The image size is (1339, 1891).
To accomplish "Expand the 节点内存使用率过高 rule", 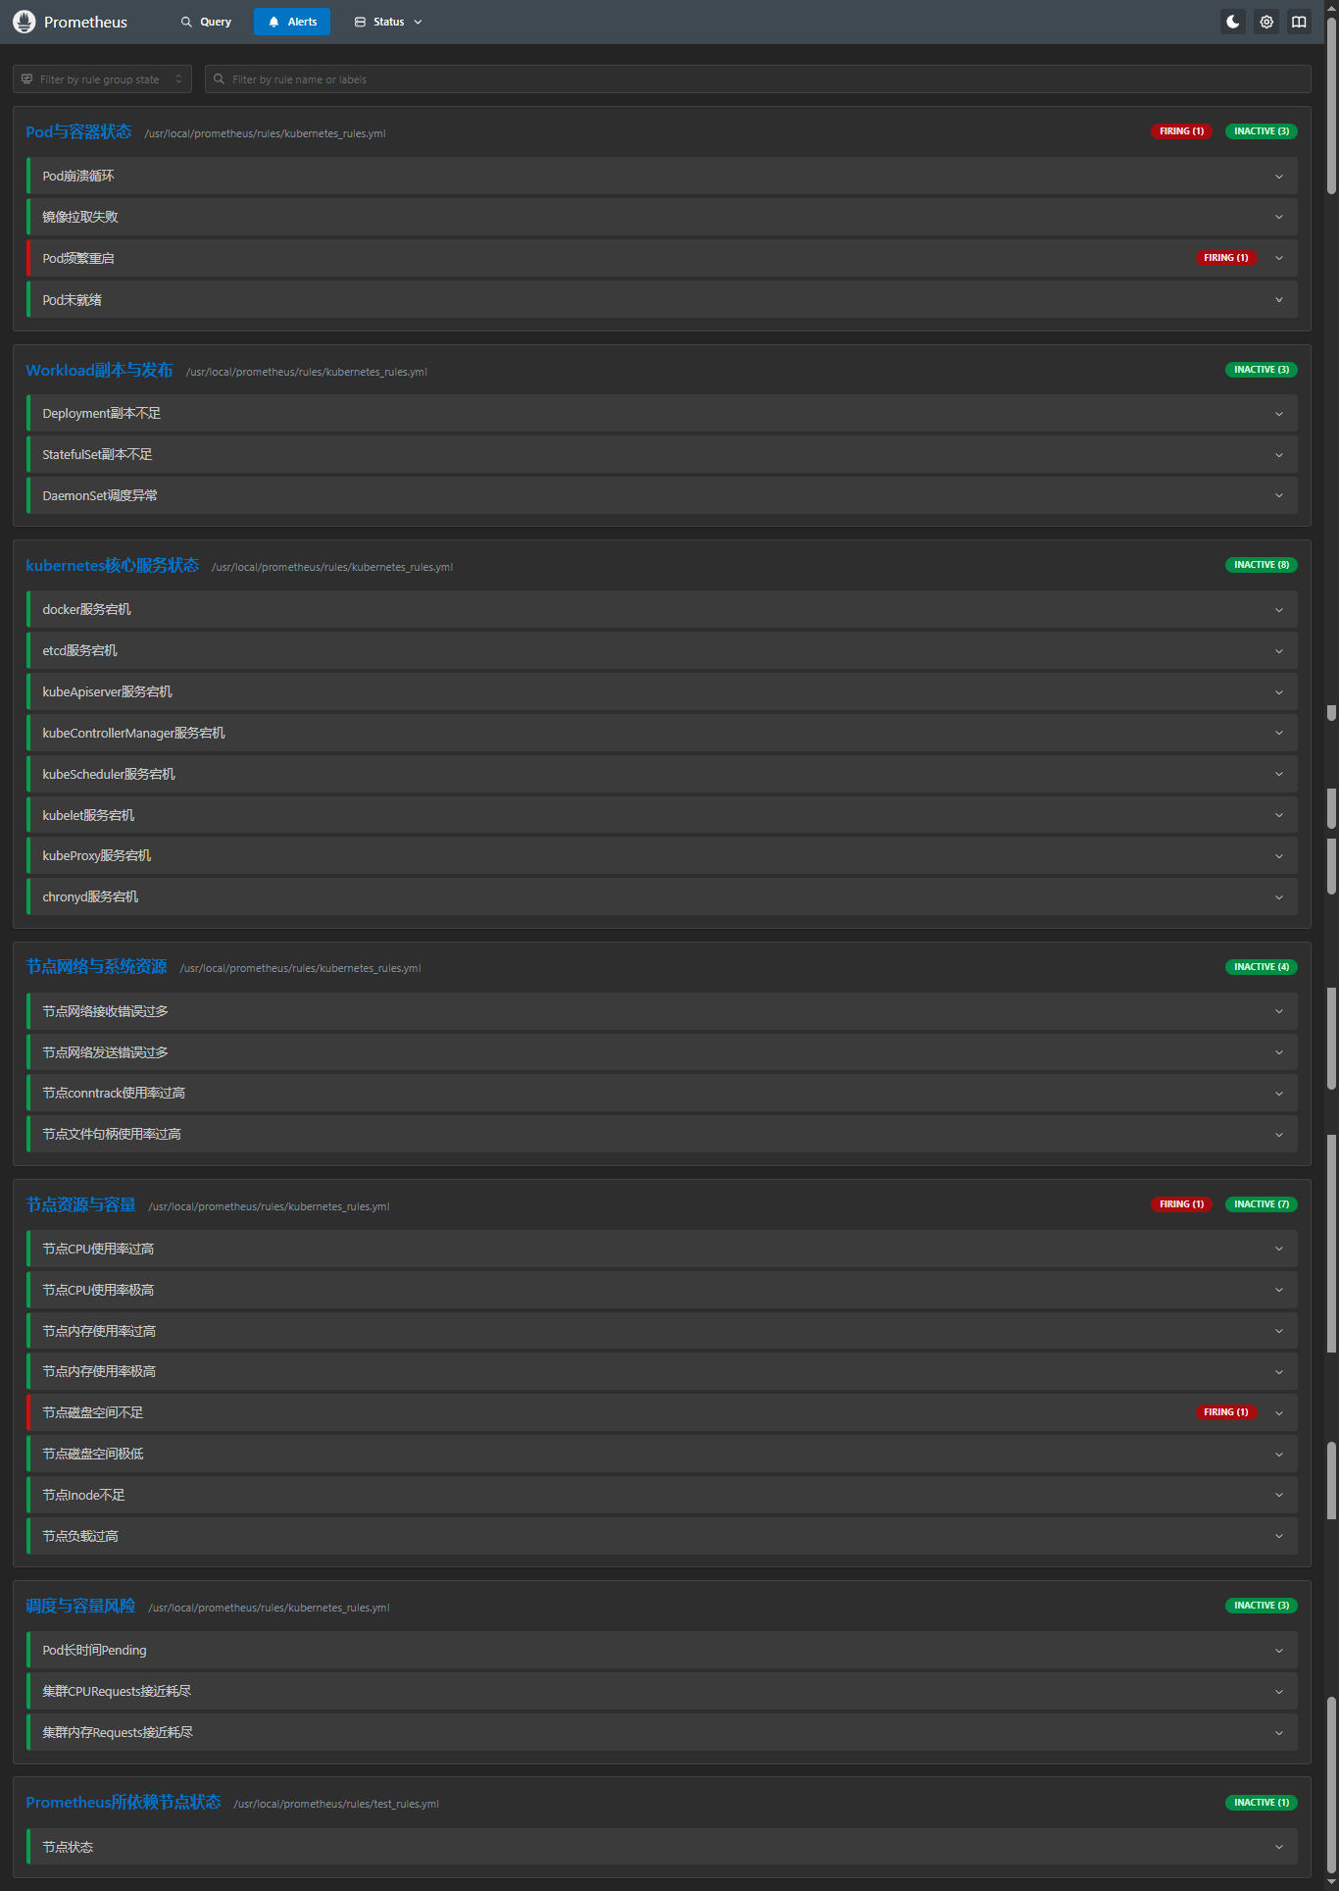I will click(663, 1332).
